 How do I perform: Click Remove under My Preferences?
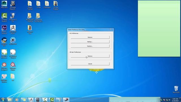(90, 37)
